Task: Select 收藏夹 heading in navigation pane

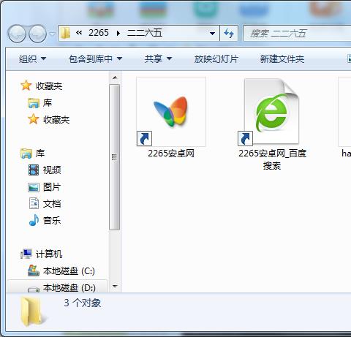Action: (x=49, y=86)
